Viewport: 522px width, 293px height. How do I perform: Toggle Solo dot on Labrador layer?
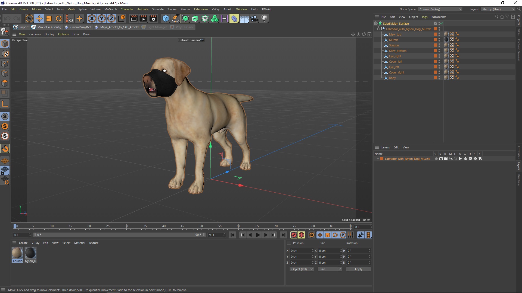436,159
